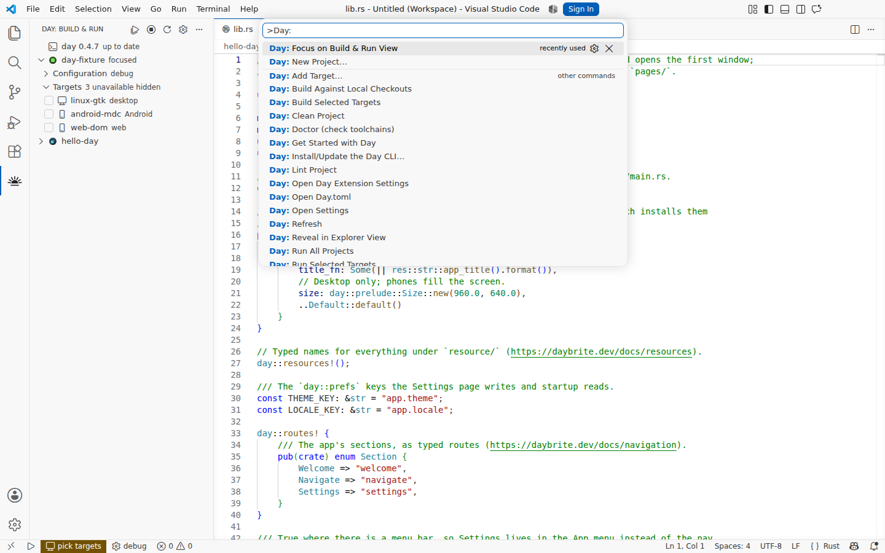Check the android-mdc Android target
Screen dimensions: 885x553
click(49, 114)
